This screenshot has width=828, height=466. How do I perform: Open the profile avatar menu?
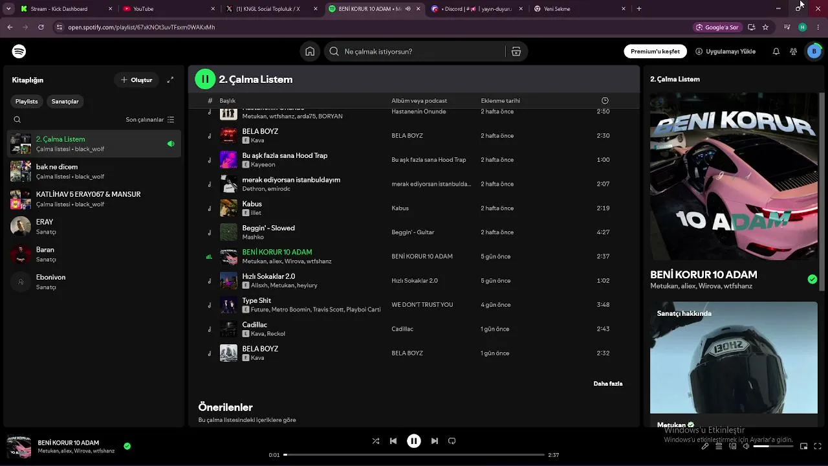tap(814, 52)
